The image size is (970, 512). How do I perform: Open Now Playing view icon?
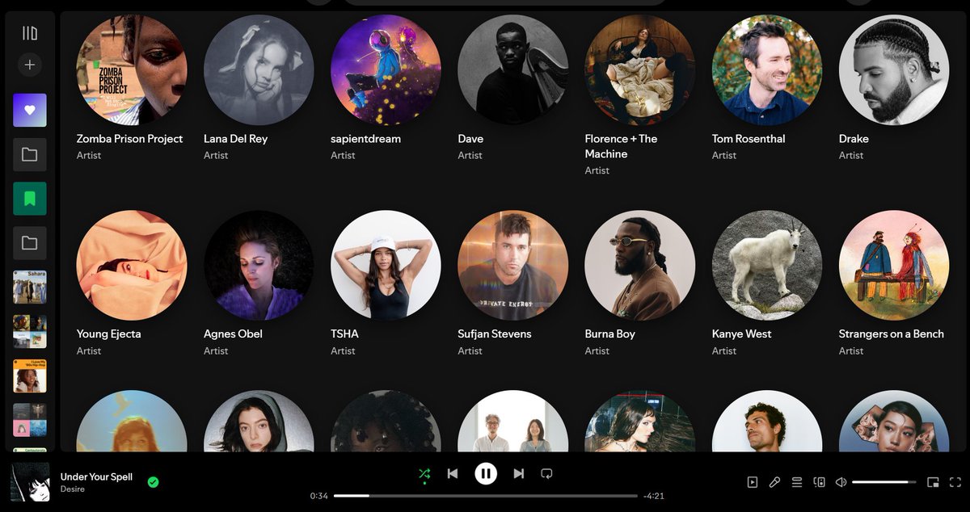[753, 482]
